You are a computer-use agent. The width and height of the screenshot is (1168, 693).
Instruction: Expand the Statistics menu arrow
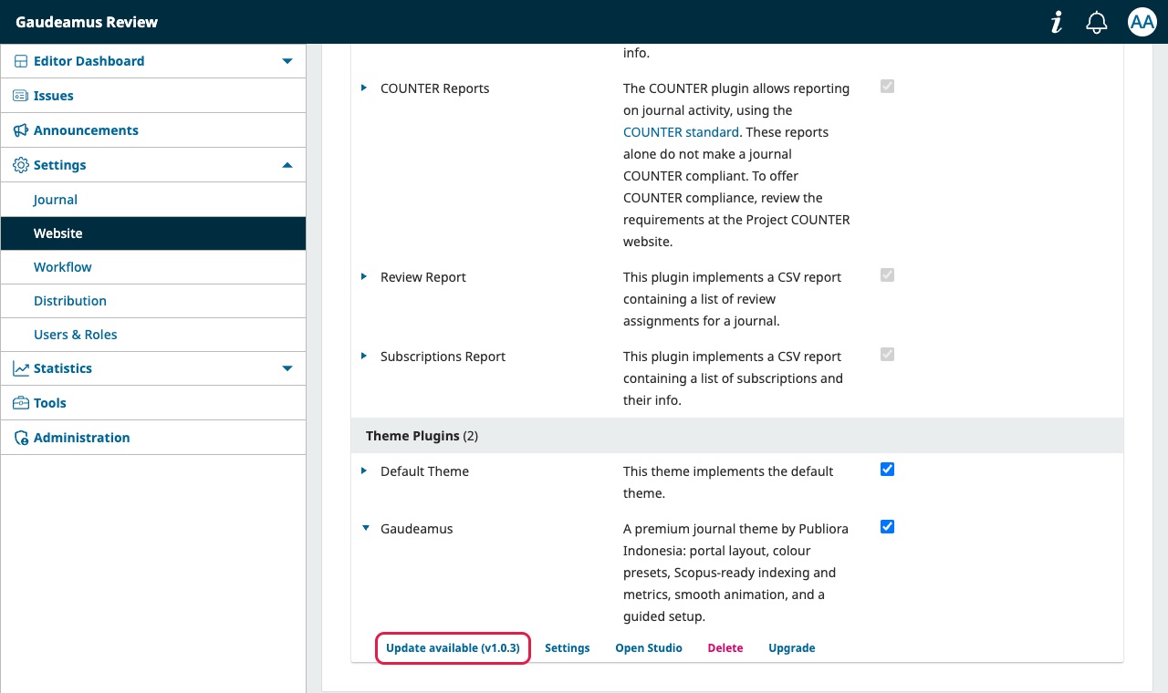(x=287, y=368)
